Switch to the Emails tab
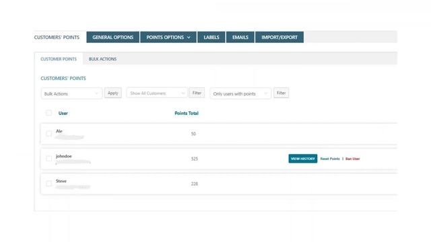The height and width of the screenshot is (242, 431). (x=240, y=37)
